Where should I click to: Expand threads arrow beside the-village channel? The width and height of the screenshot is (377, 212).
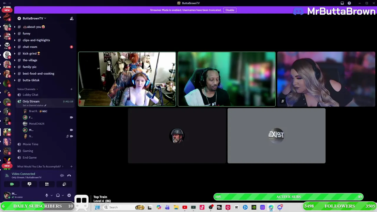[14, 60]
